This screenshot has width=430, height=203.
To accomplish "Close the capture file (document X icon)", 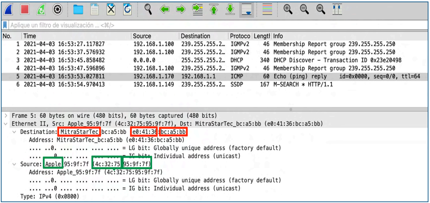I will point(111,10).
